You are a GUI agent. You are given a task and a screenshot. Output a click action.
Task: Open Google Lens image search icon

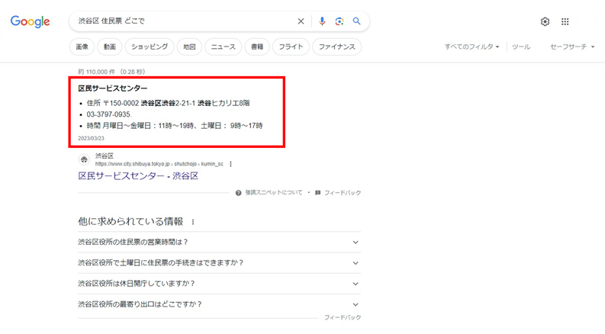(340, 21)
